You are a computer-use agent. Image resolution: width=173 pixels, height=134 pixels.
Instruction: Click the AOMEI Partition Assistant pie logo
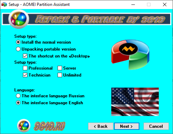130,55
